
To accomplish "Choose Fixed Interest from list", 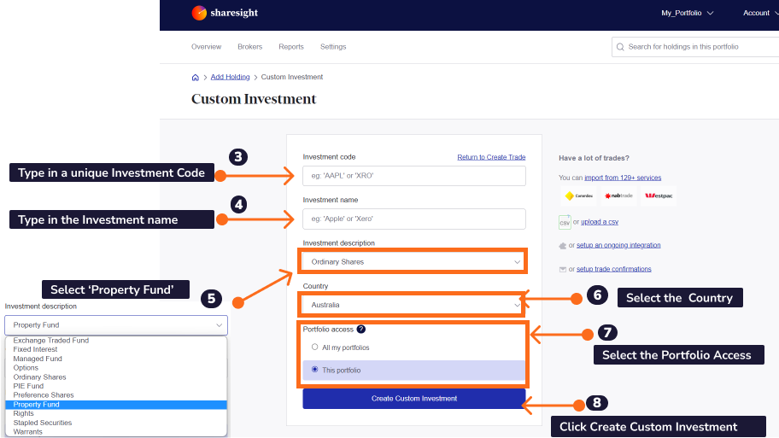I will coord(116,349).
